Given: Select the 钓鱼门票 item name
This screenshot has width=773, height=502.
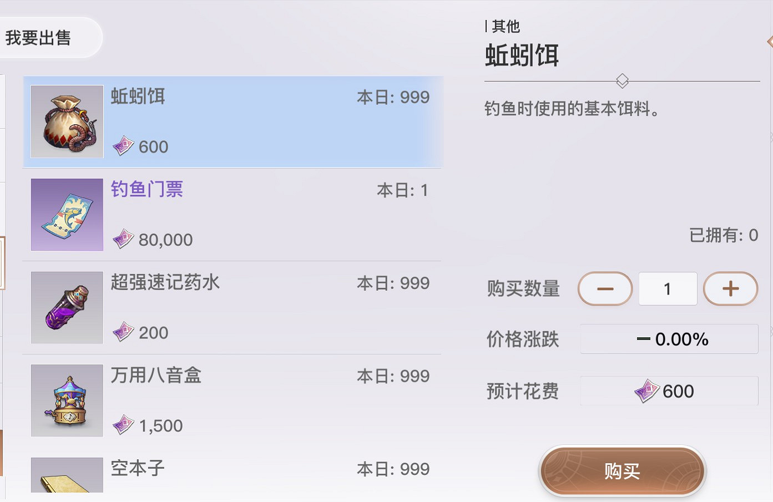Looking at the screenshot, I should (x=147, y=190).
